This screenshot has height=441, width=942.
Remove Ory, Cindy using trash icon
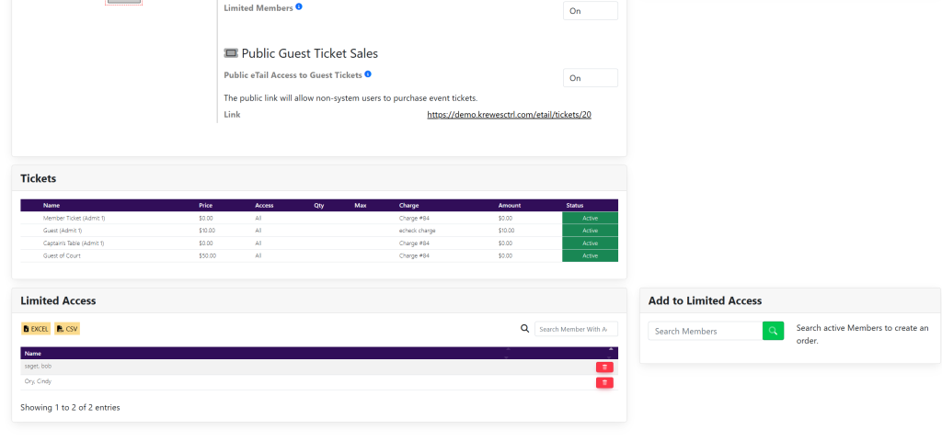(604, 382)
